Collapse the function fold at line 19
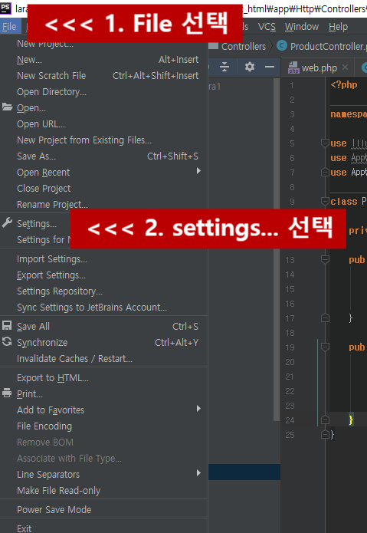Image resolution: width=367 pixels, height=533 pixels. [325, 347]
